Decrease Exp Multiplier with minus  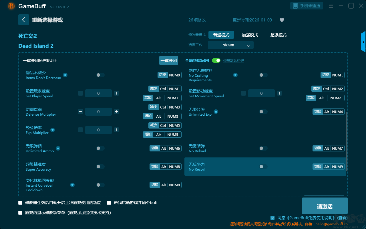[x=80, y=130]
